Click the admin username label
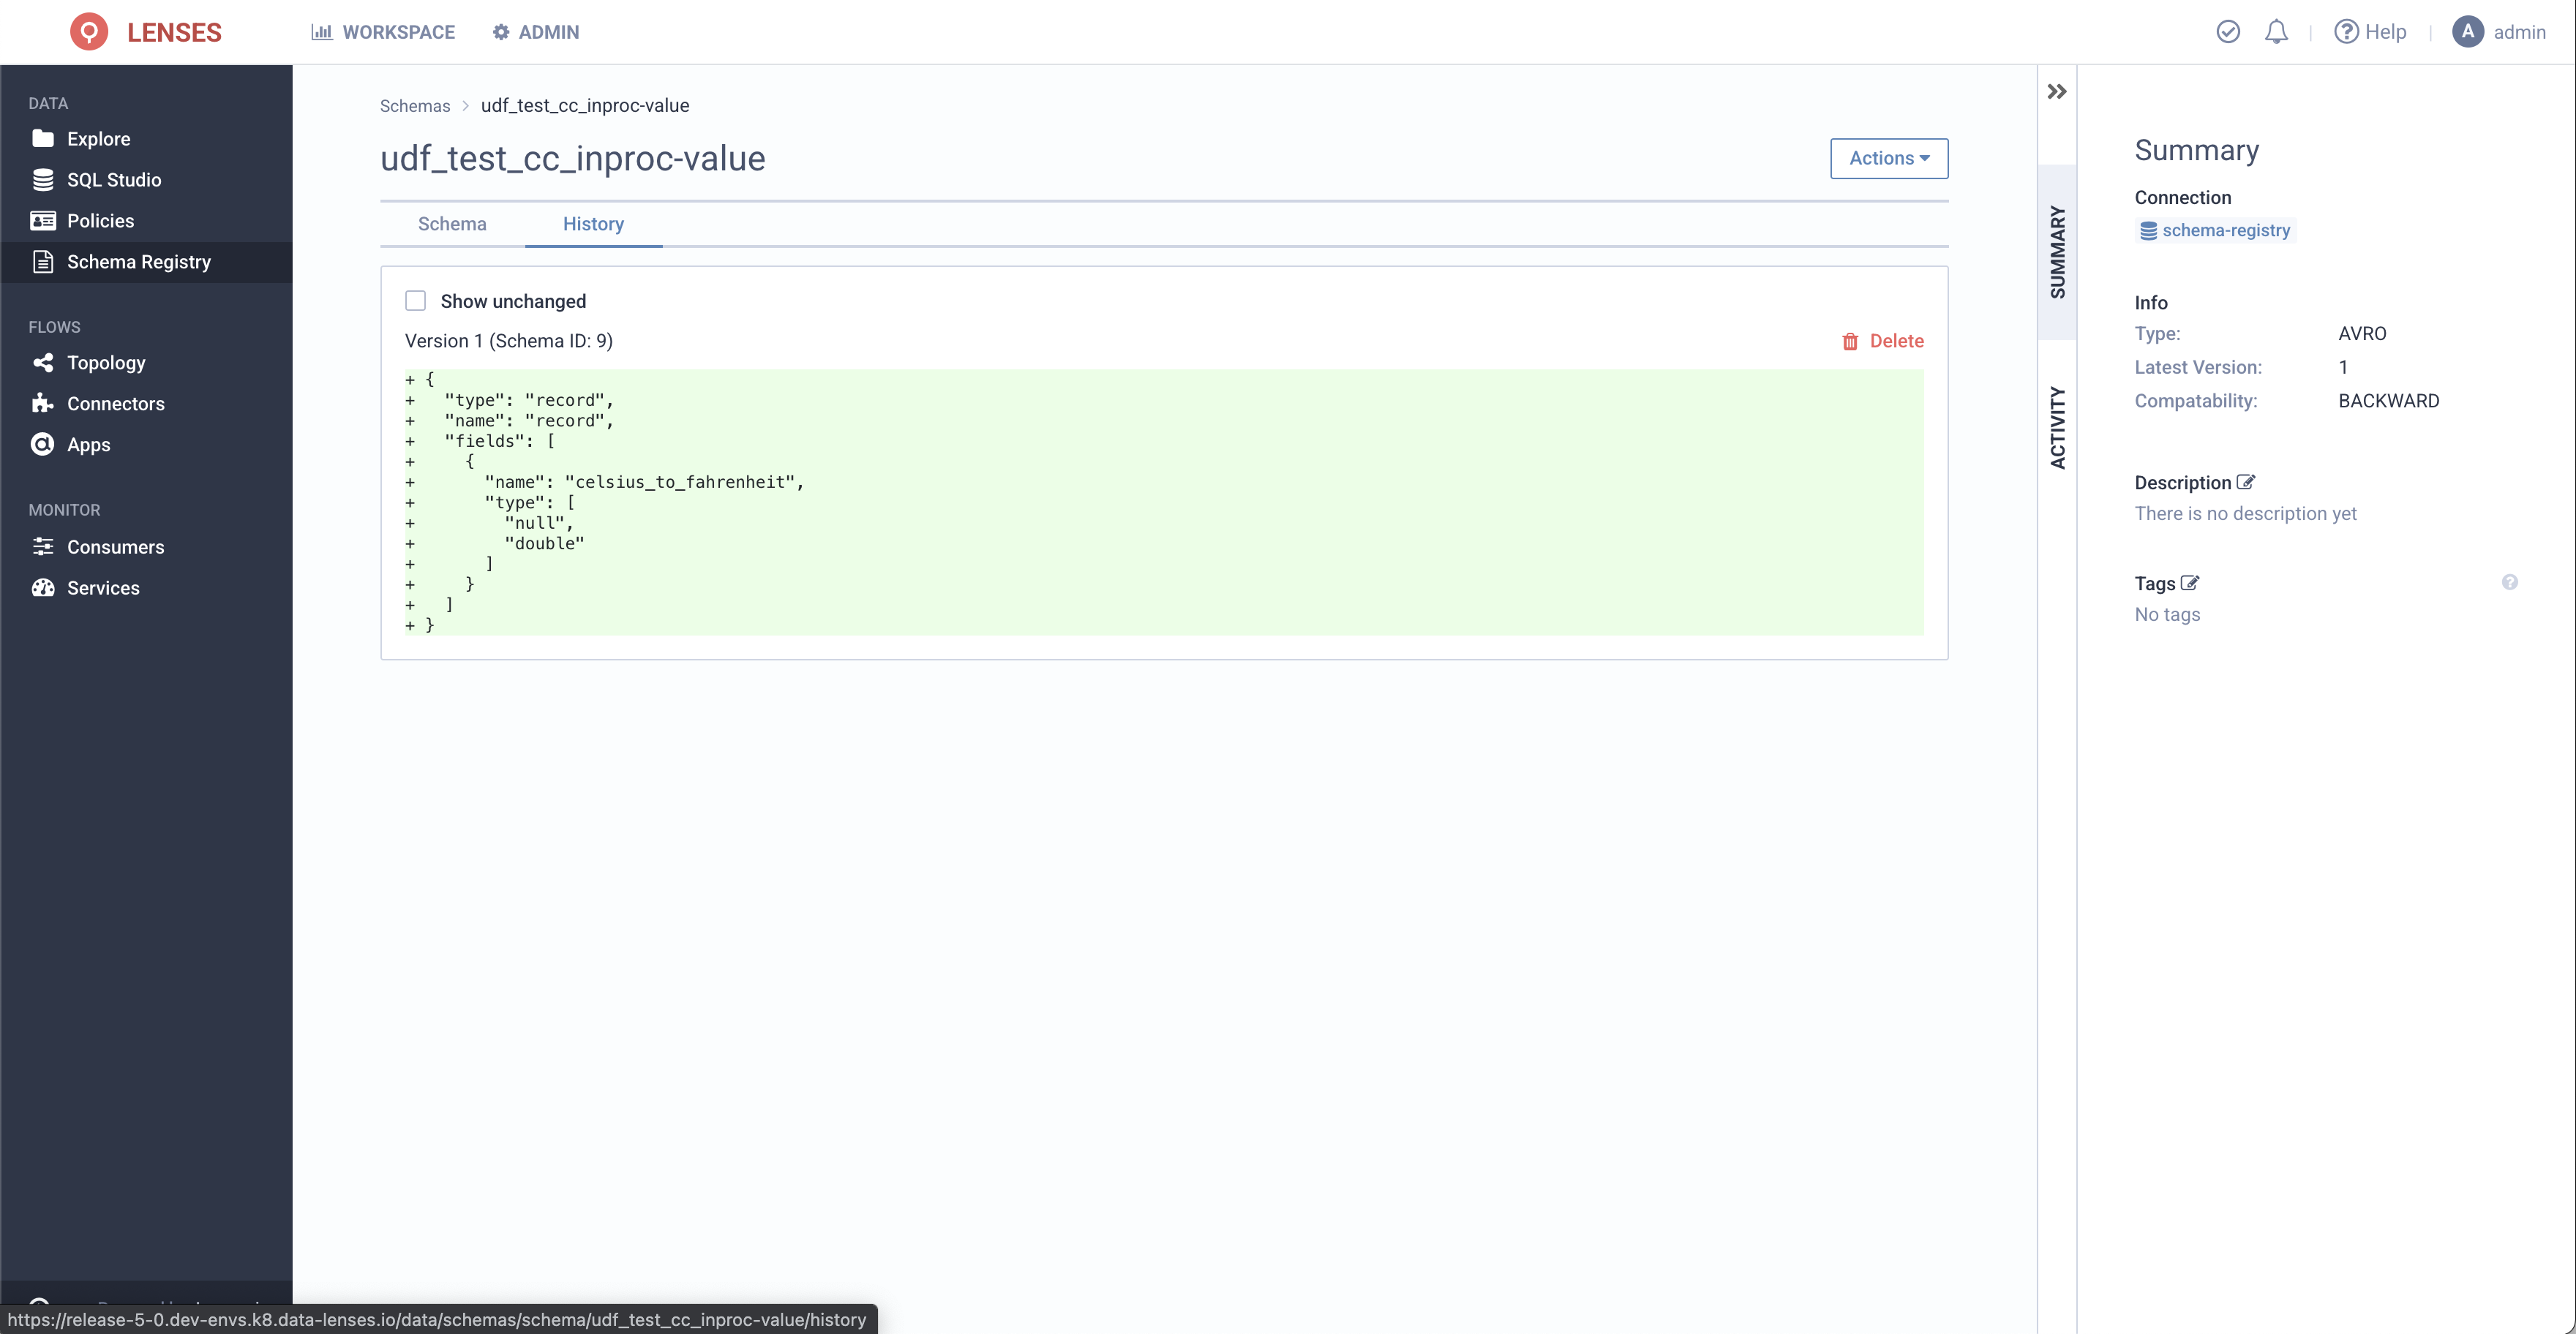Viewport: 2576px width, 1334px height. click(2519, 32)
